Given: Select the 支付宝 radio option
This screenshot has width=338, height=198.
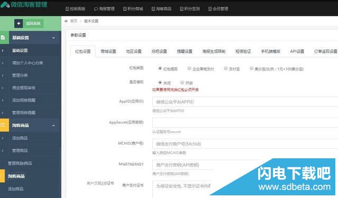Looking at the screenshot, I should tap(226, 68).
